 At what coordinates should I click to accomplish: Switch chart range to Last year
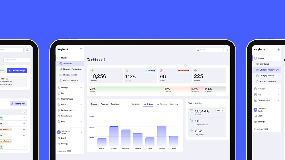pos(174,104)
